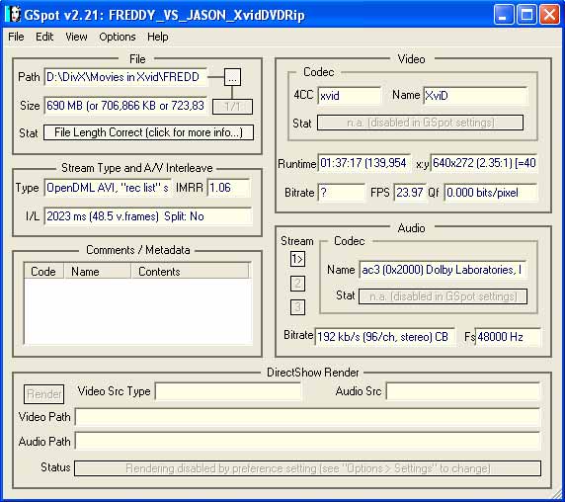Image resolution: width=565 pixels, height=502 pixels.
Task: Click the audio codec Name field ac3
Action: 443,270
